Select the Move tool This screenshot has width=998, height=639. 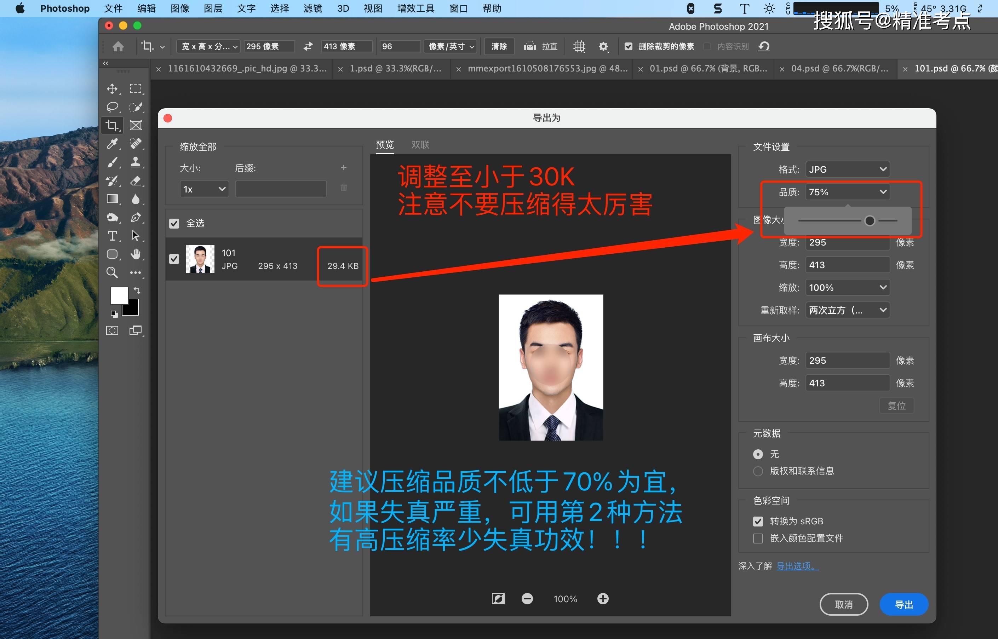click(112, 89)
